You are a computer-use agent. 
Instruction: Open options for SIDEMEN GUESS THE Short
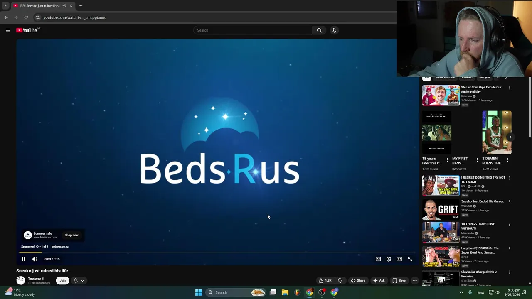click(507, 159)
